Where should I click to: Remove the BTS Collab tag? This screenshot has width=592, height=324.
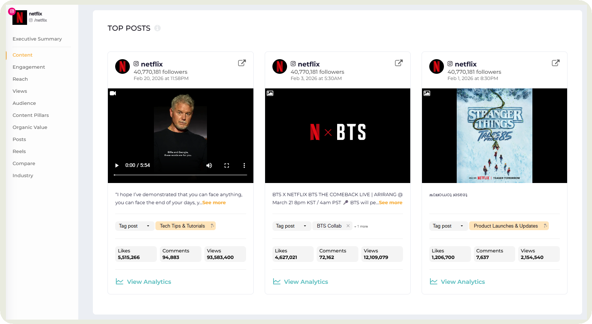point(348,226)
